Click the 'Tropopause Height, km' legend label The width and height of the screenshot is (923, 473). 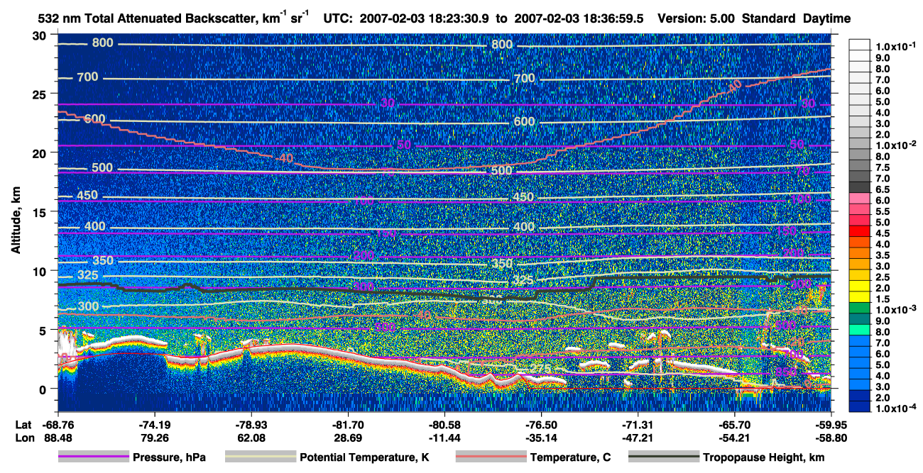(764, 457)
